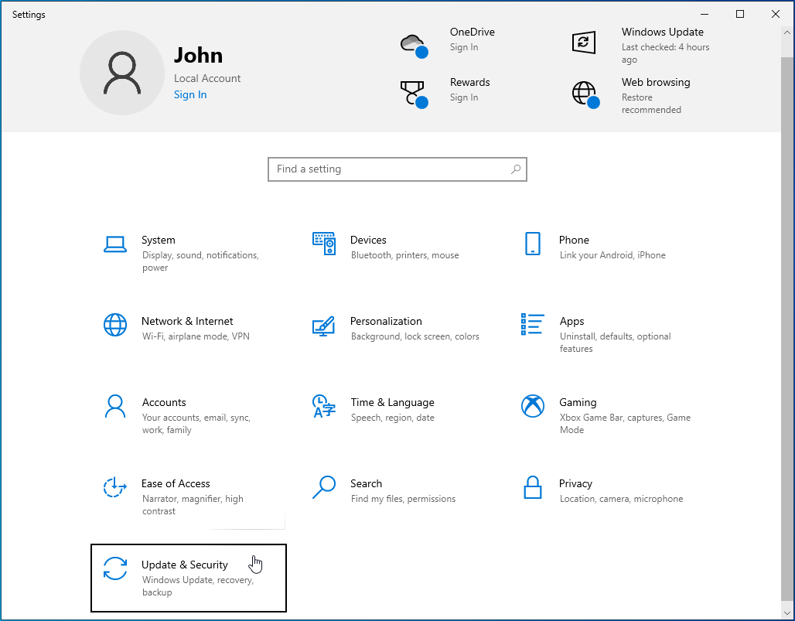Screen dimensions: 795x621
Task: Click the Search magnifier category icon
Action: click(x=324, y=487)
